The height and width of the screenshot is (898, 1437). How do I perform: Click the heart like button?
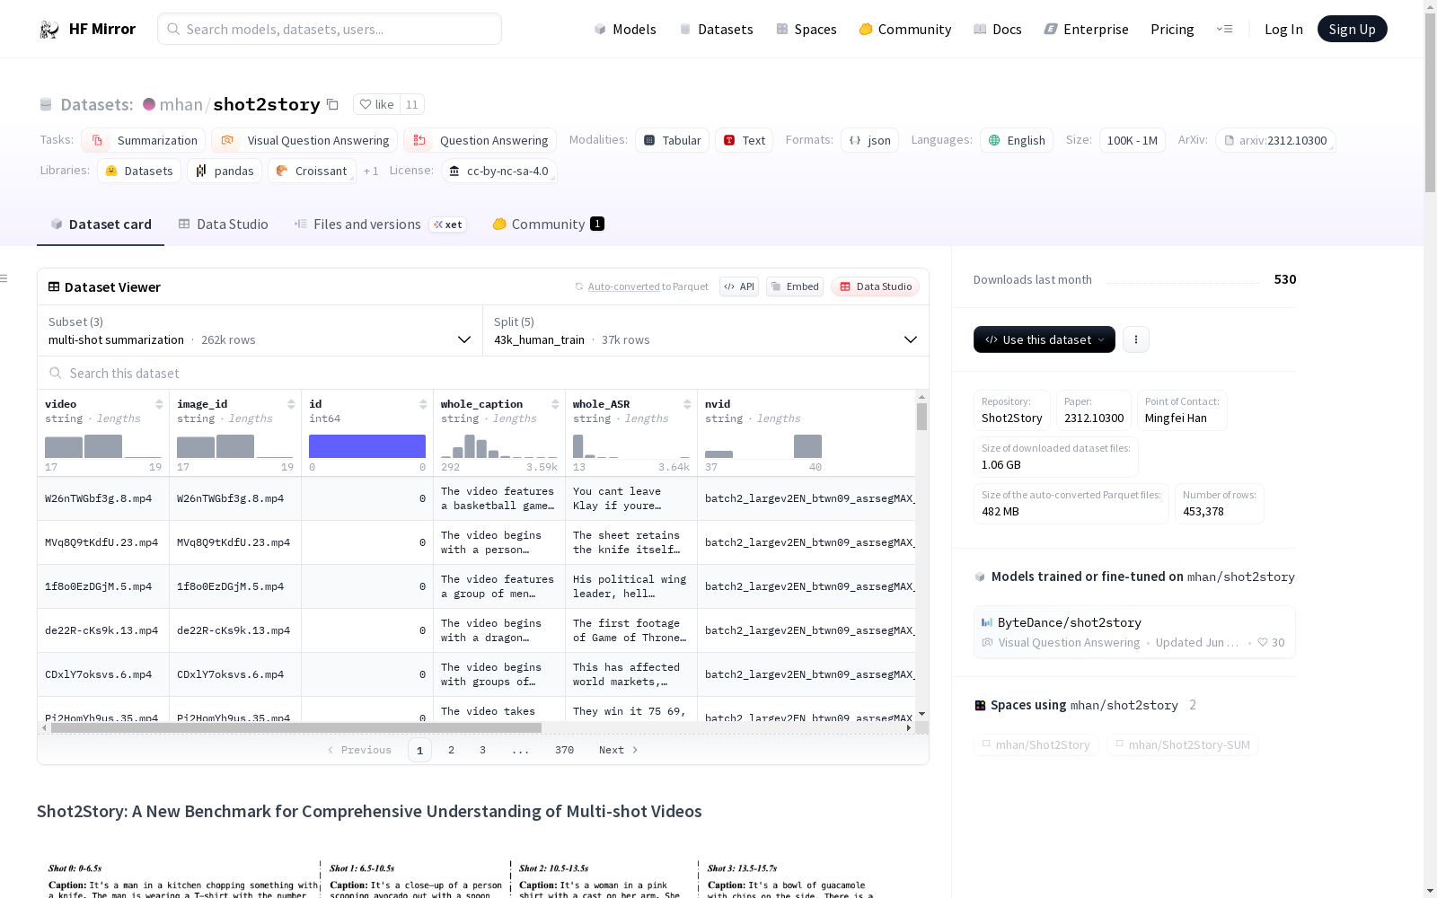(376, 104)
